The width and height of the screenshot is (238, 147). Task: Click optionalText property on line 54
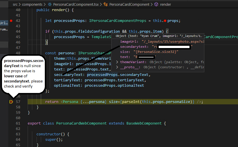67,86
